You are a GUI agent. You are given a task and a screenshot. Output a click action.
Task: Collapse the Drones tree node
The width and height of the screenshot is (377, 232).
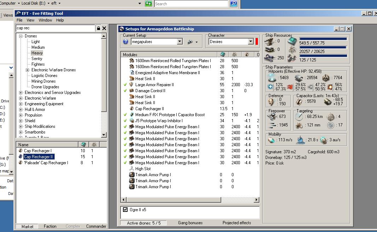(21, 36)
